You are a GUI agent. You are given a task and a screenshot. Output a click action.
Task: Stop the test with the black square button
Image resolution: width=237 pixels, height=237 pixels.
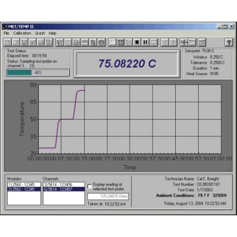click(137, 42)
